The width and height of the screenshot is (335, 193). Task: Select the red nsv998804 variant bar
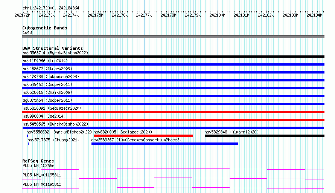(173, 120)
